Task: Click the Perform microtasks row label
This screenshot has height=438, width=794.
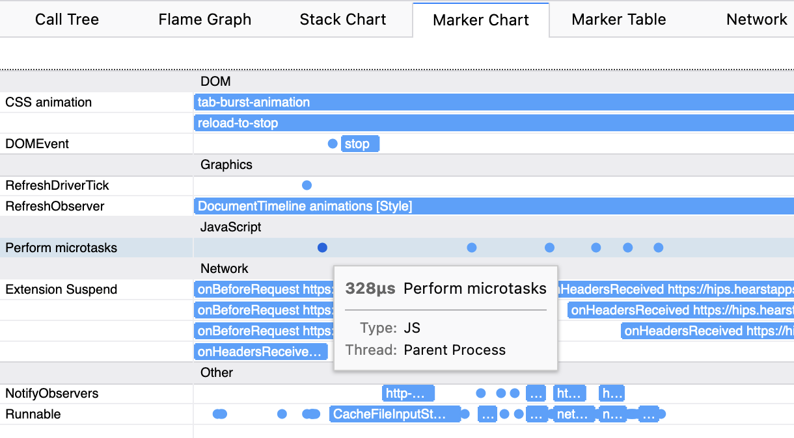Action: pyautogui.click(x=61, y=248)
